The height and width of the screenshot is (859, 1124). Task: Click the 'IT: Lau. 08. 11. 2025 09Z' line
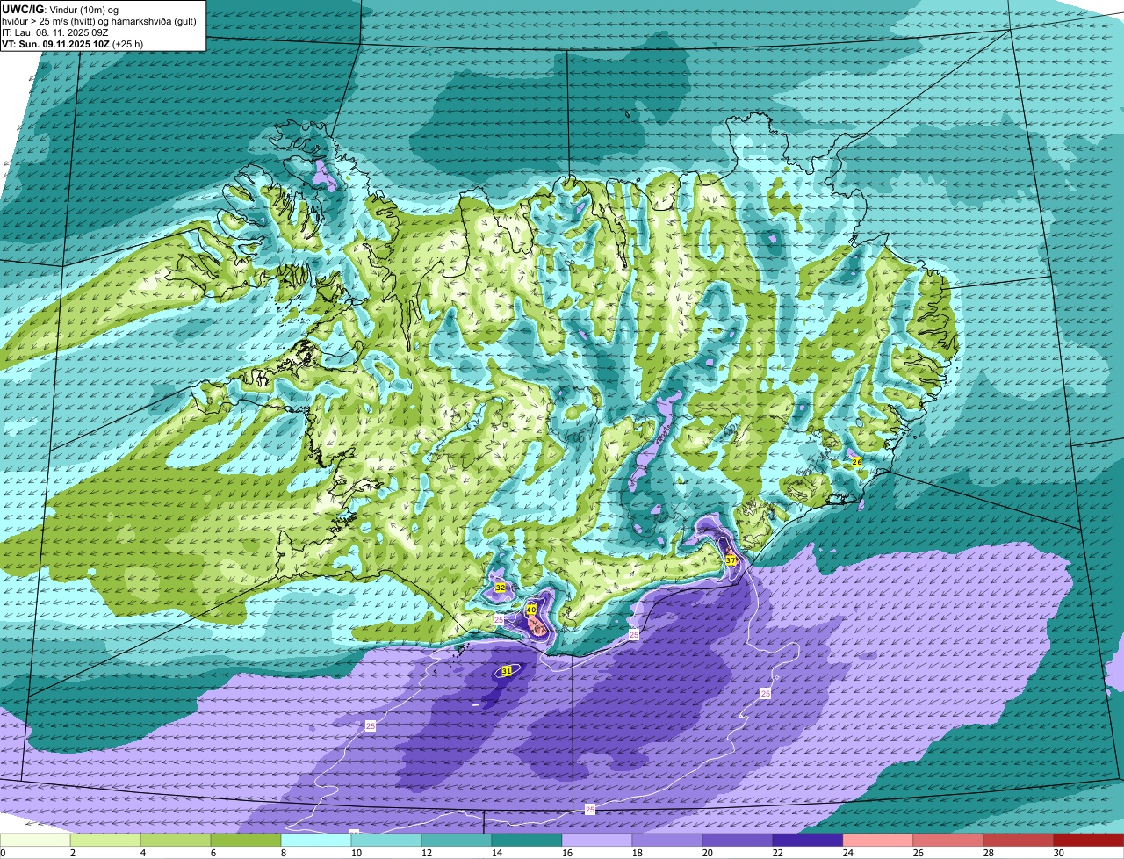(54, 32)
